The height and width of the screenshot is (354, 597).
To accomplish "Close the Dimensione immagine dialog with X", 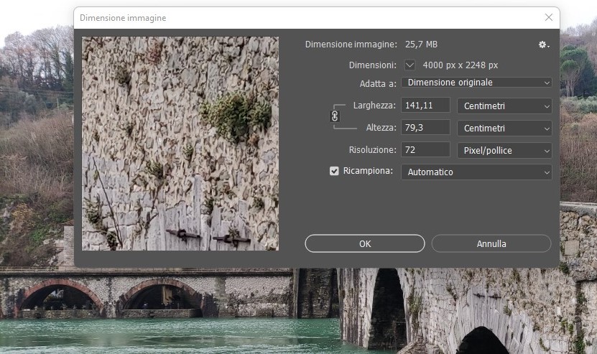I will tap(549, 17).
